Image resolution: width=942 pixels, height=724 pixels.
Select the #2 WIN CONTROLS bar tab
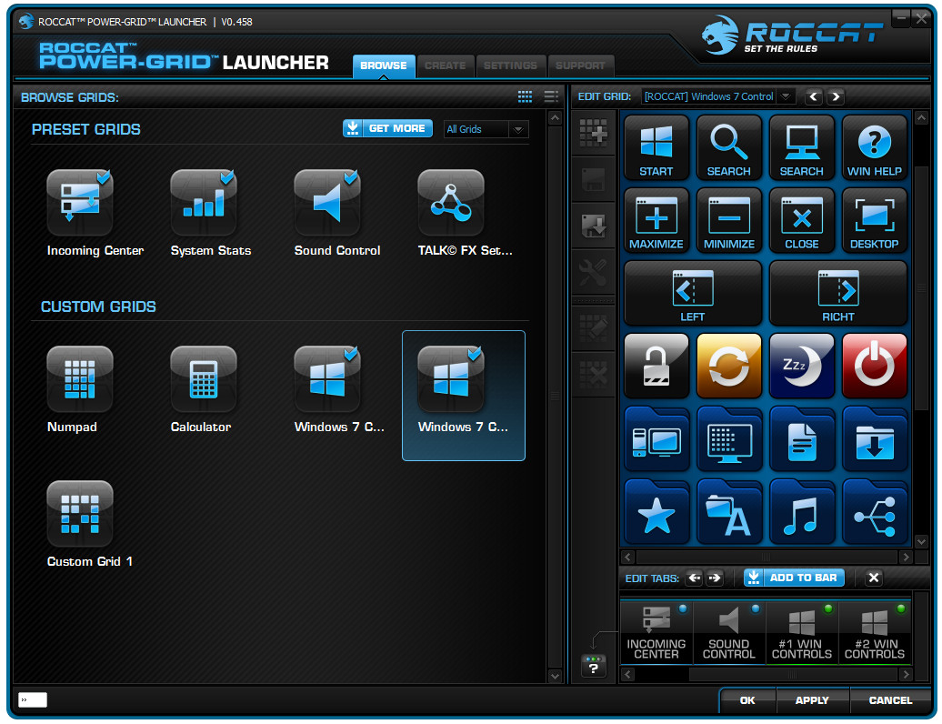pyautogui.click(x=874, y=633)
